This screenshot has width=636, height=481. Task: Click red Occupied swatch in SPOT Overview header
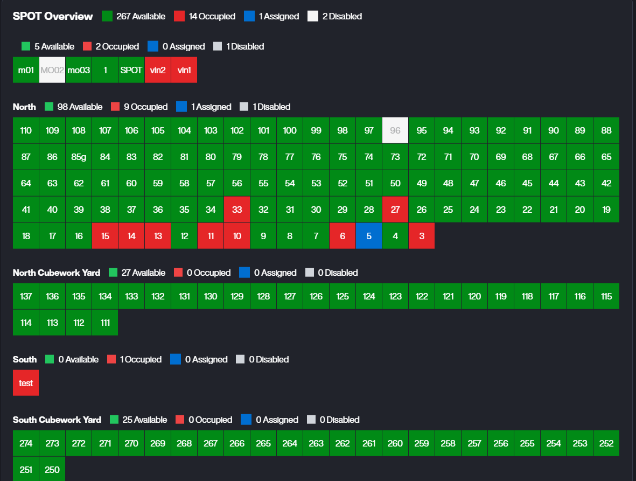click(x=180, y=16)
